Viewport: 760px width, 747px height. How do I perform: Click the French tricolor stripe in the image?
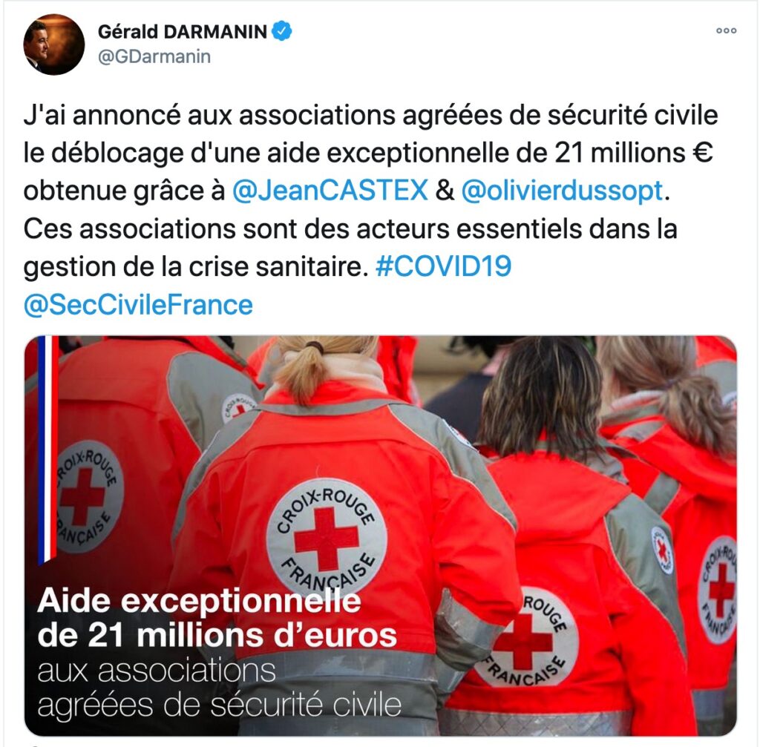pyautogui.click(x=48, y=449)
